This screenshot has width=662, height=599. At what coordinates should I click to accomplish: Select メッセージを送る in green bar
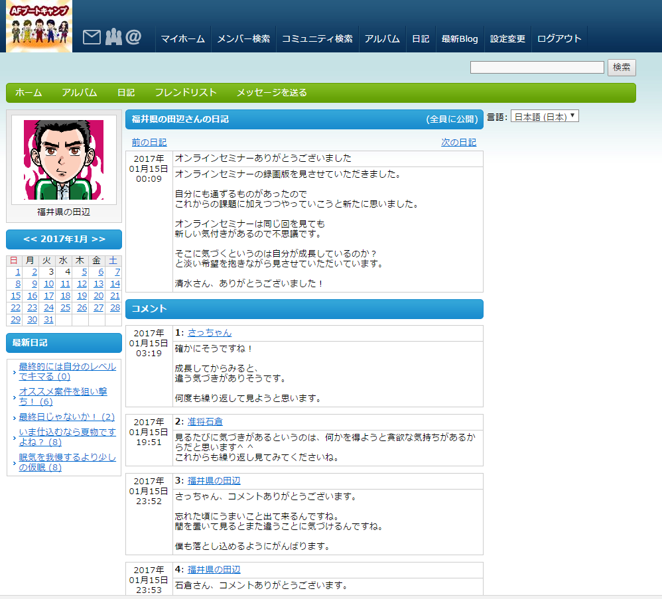pos(271,93)
